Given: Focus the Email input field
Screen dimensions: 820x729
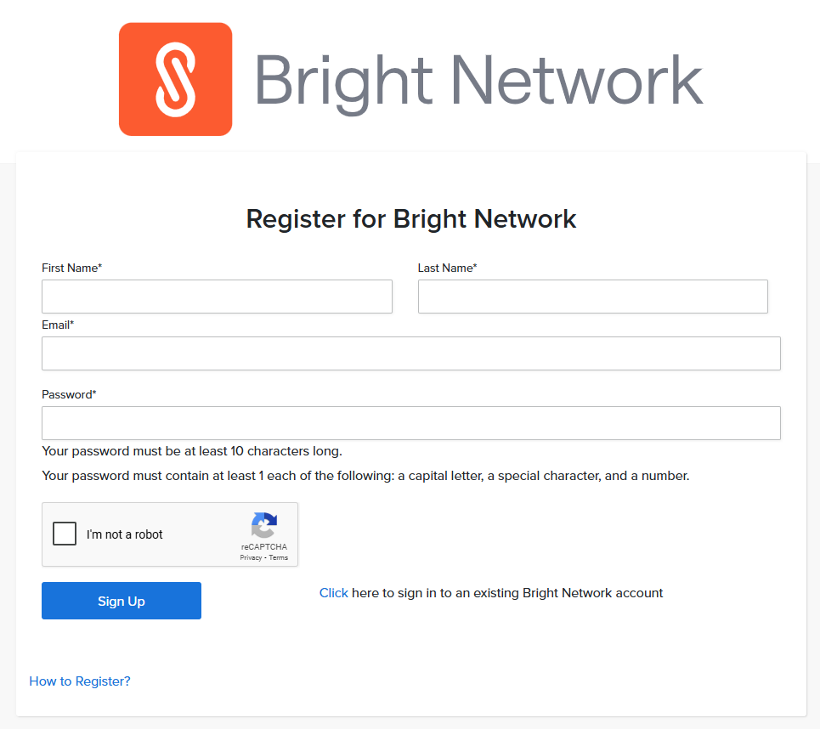Looking at the screenshot, I should click(411, 353).
